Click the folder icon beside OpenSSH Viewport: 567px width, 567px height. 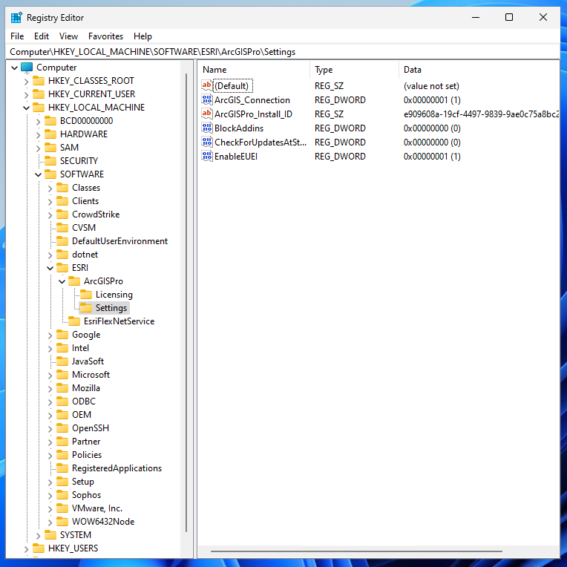[x=62, y=428]
